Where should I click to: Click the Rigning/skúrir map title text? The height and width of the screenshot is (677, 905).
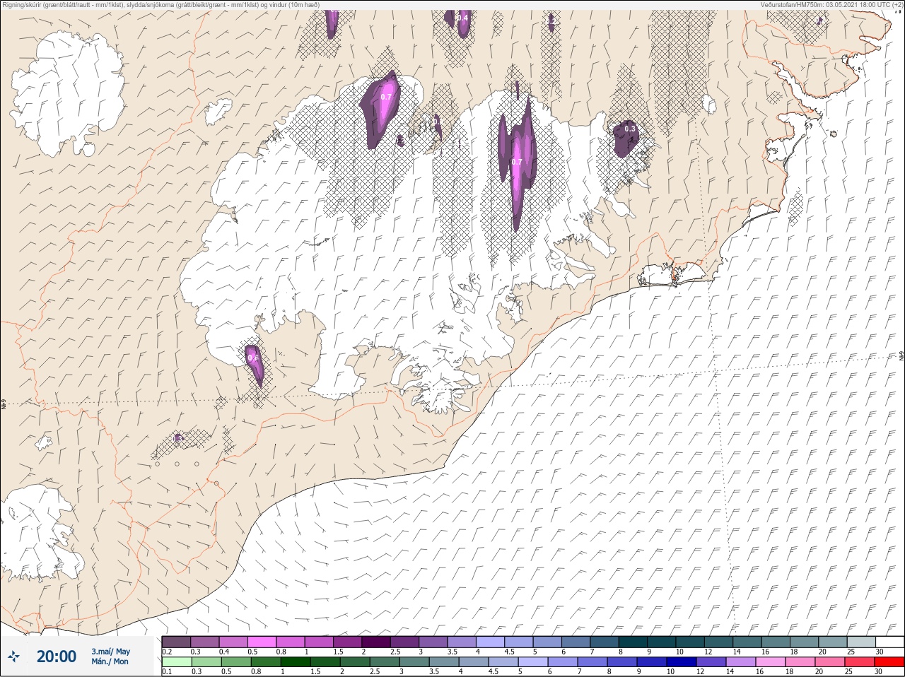(x=160, y=4)
